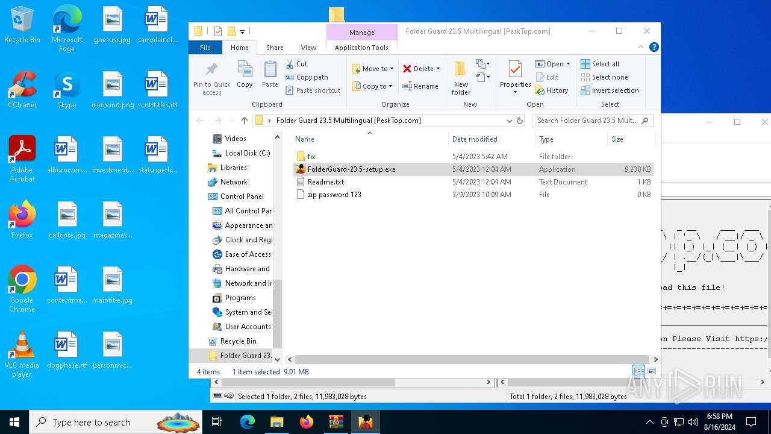The height and width of the screenshot is (434, 771).
Task: Click the Rename button
Action: pyautogui.click(x=420, y=86)
